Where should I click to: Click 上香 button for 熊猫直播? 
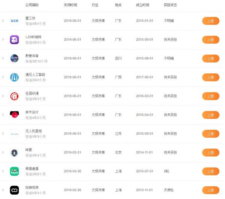[211, 171]
